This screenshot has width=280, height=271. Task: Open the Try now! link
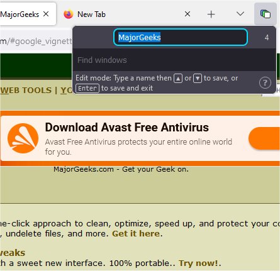pyautogui.click(x=198, y=263)
